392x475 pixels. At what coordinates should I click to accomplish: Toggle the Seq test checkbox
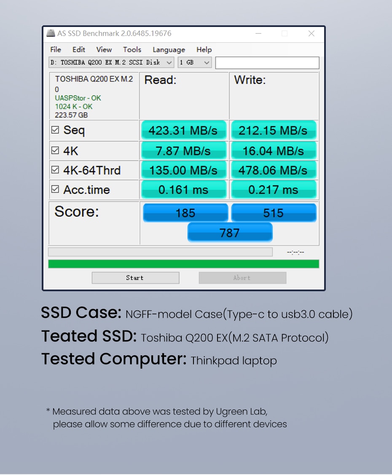tap(55, 130)
